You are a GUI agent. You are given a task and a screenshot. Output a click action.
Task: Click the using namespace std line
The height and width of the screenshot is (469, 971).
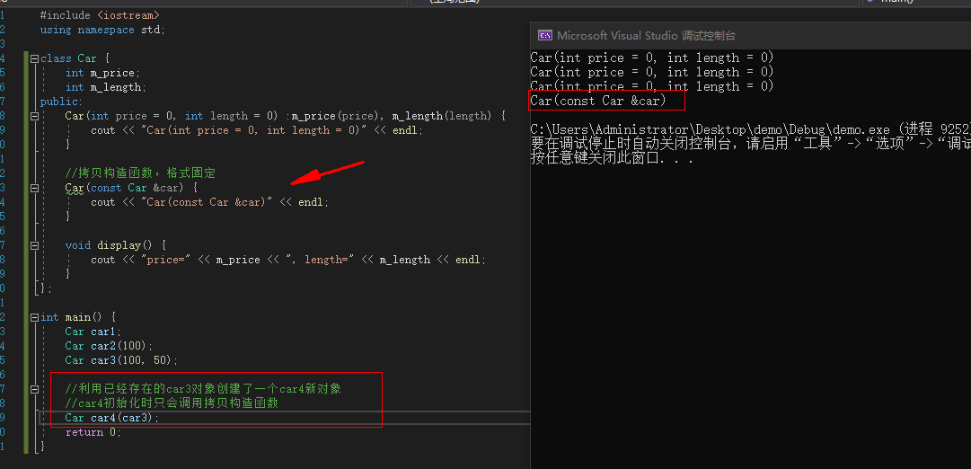coord(102,30)
